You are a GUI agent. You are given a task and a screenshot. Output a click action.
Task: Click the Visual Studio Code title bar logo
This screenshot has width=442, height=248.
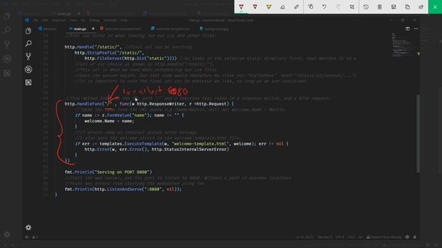pos(27,20)
